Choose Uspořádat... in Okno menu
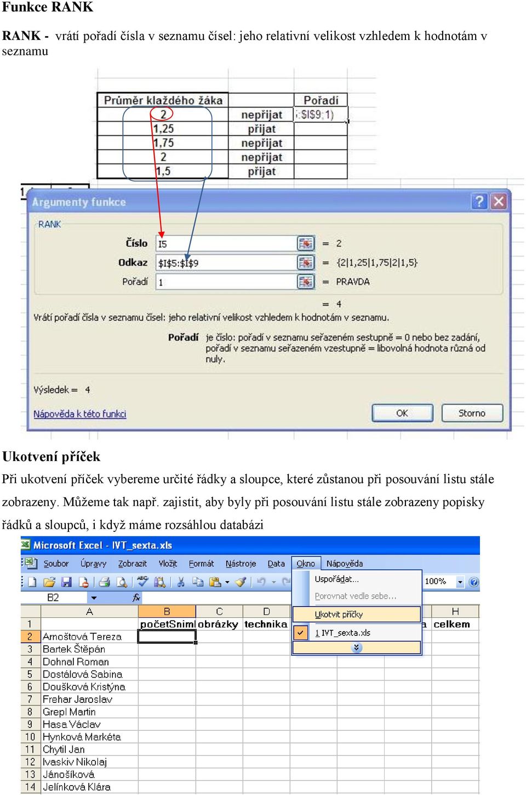 [x=357, y=579]
